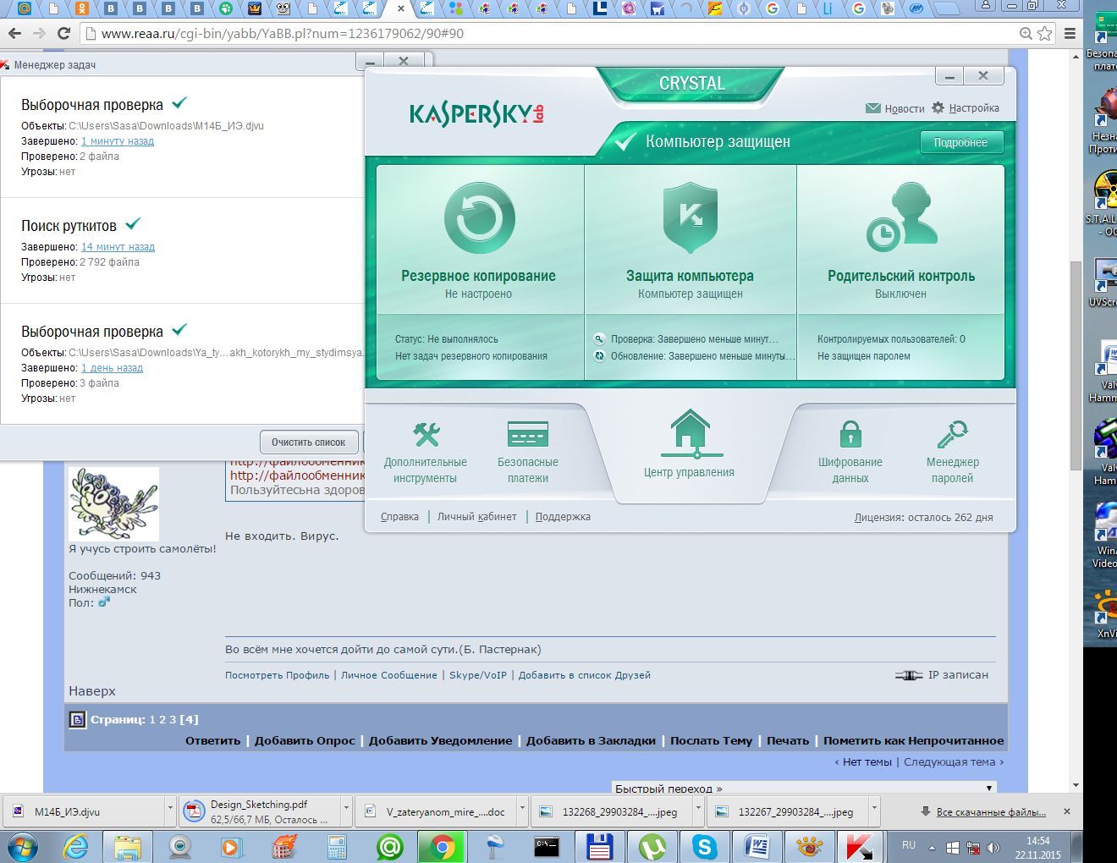Open the Быстрый переход dropdown
The image size is (1117, 863).
click(803, 788)
